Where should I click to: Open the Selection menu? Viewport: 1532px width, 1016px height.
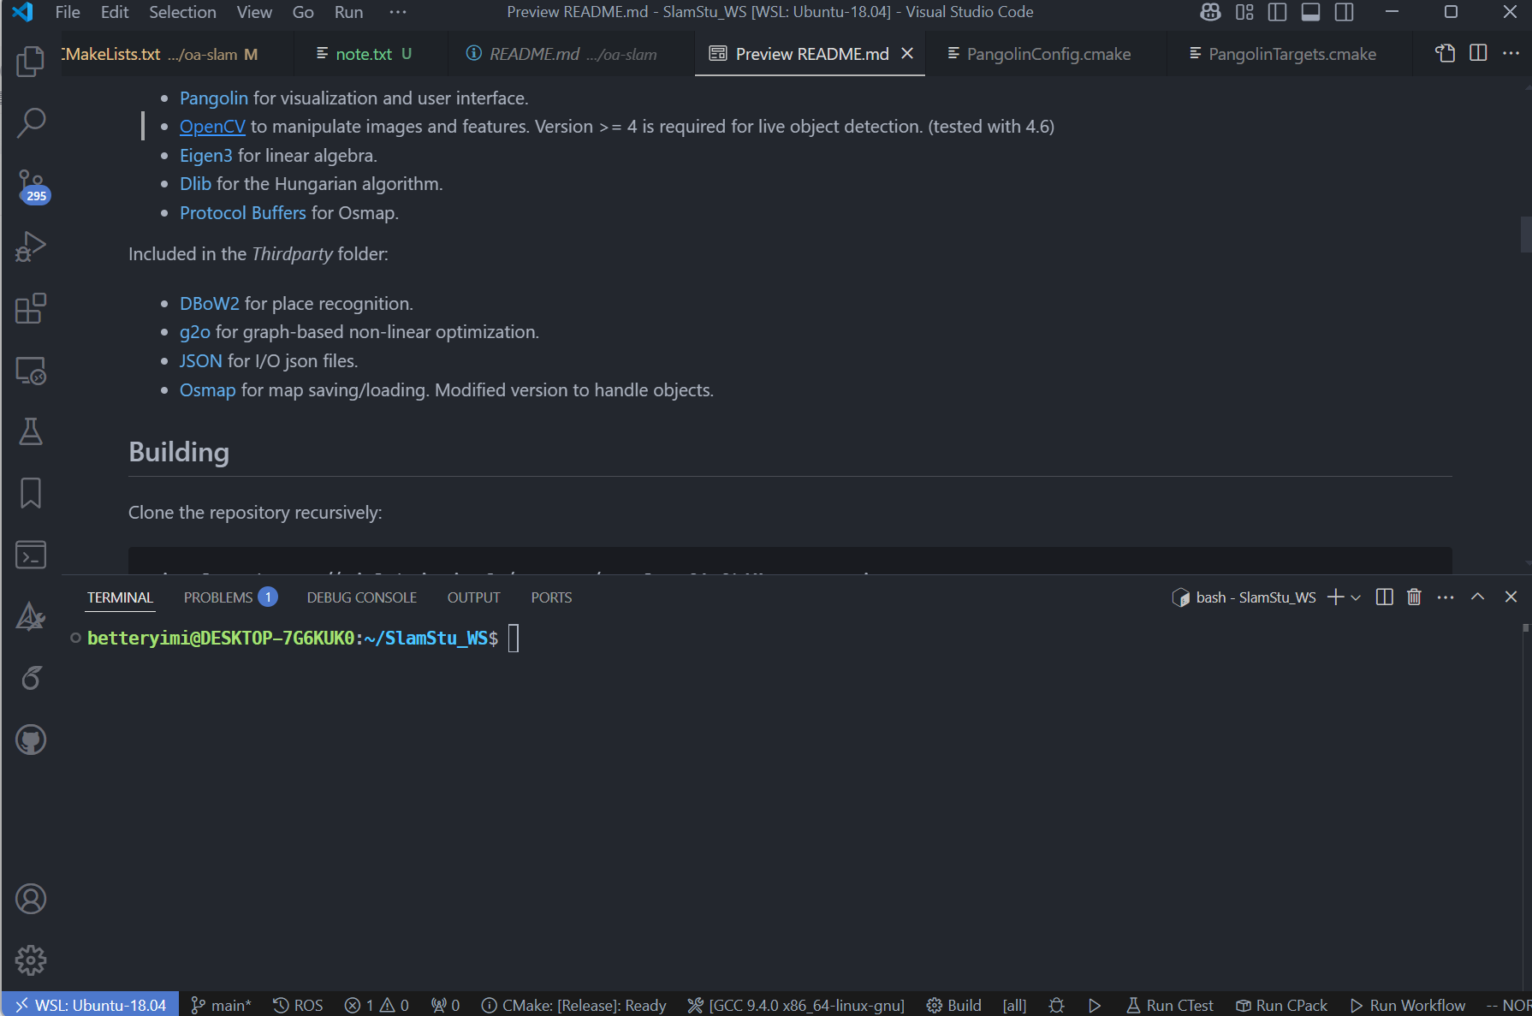coord(182,12)
